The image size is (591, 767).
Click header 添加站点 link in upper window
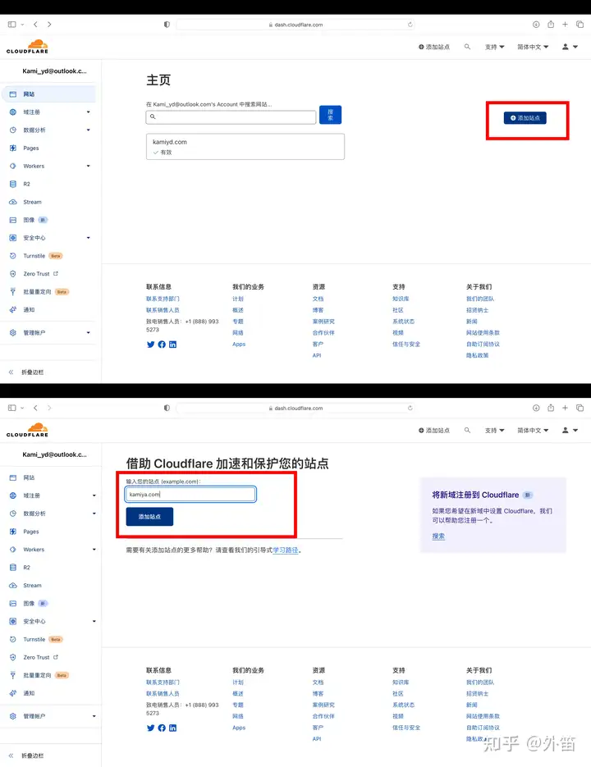click(x=434, y=47)
